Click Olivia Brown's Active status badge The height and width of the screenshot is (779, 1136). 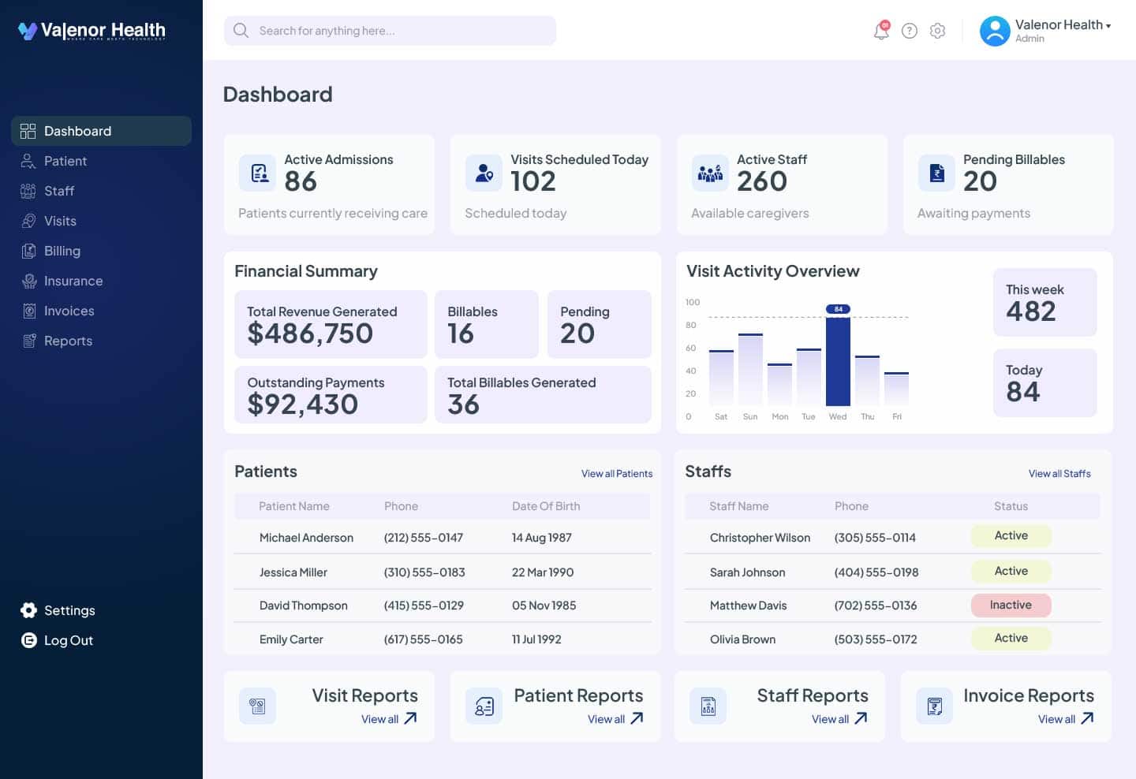1011,638
